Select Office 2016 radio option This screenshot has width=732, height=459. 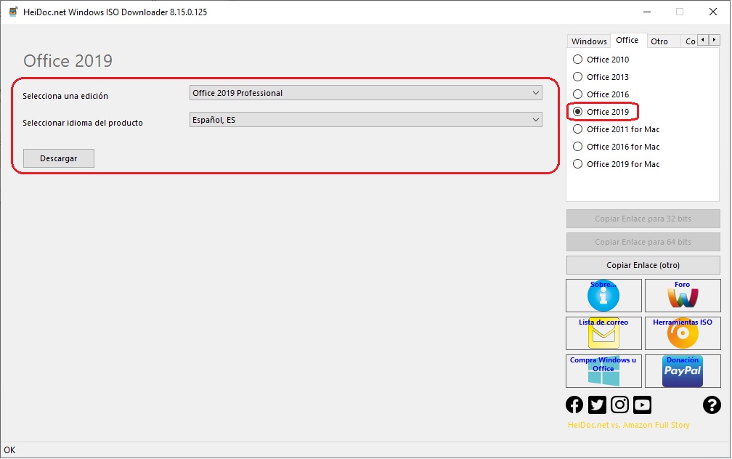578,94
